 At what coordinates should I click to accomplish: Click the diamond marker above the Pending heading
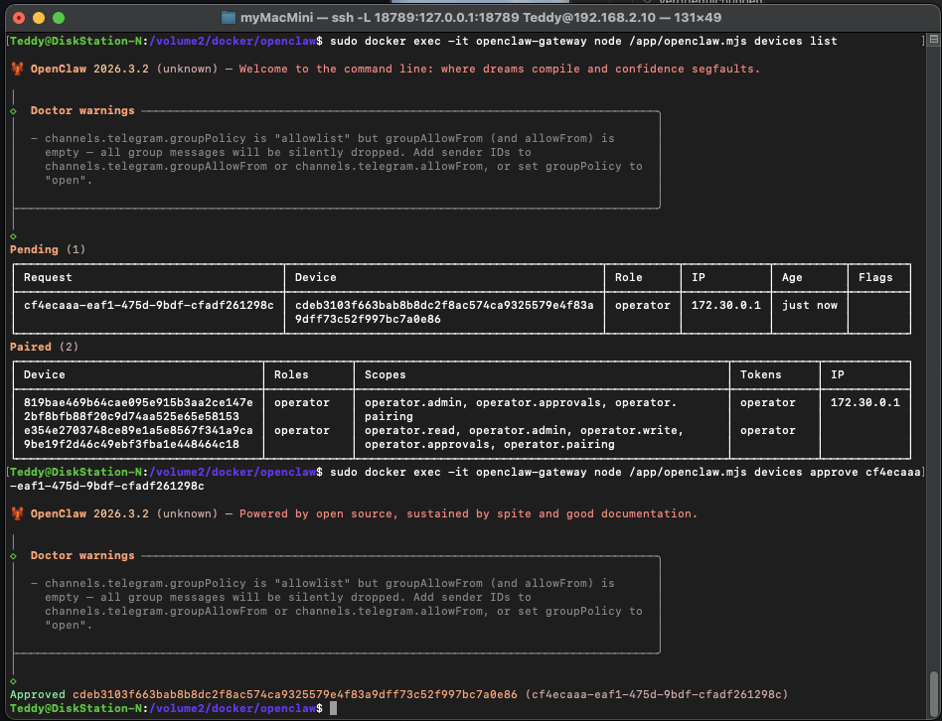click(x=13, y=235)
